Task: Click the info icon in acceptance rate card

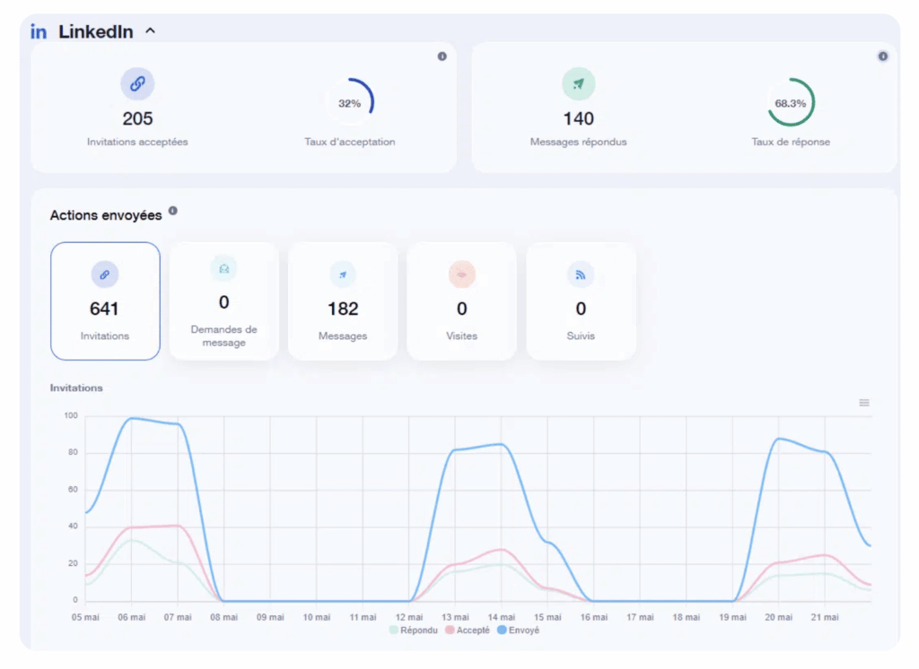Action: coord(442,56)
